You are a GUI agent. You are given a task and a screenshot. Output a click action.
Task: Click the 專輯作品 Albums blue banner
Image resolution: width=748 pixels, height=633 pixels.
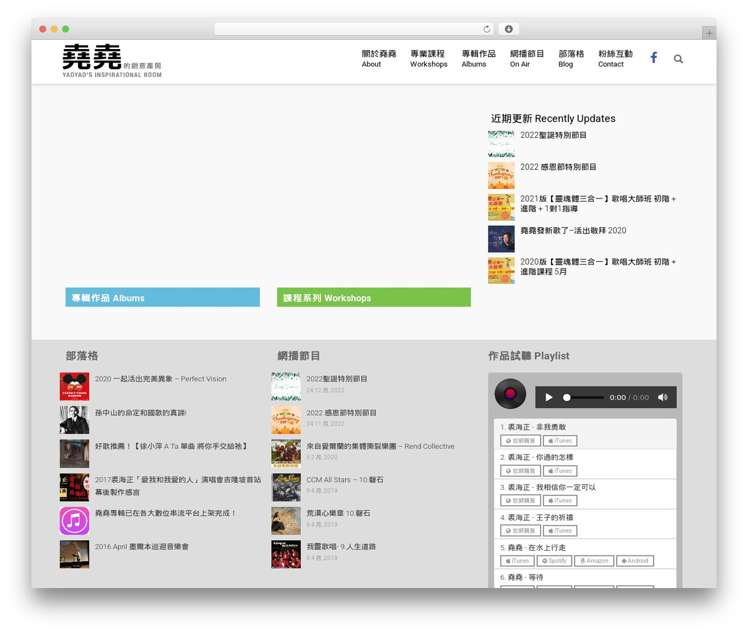coord(162,297)
